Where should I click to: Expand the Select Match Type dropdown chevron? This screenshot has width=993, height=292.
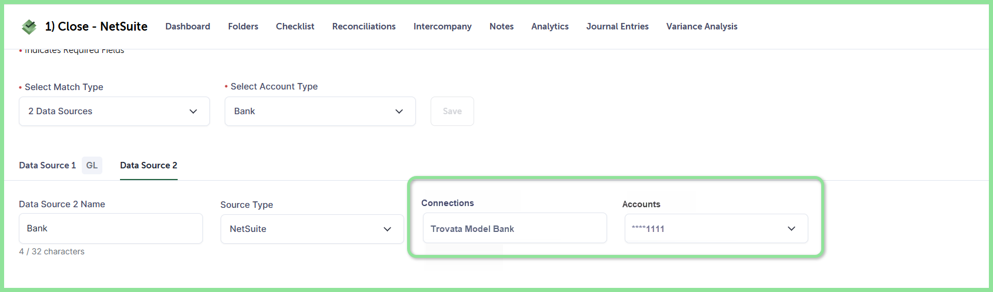[x=193, y=111]
